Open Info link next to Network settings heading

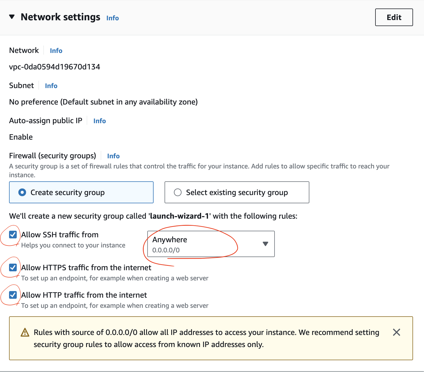tap(112, 18)
